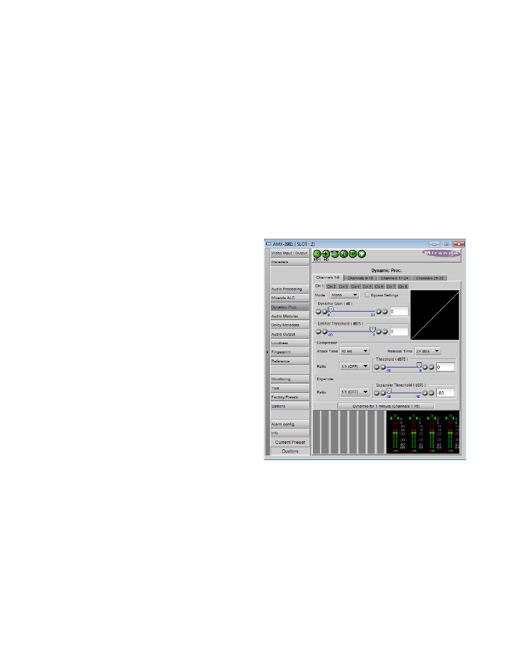Click Dynamic Gain fast-increase arrow
This screenshot has height=663, width=512.
(385, 311)
